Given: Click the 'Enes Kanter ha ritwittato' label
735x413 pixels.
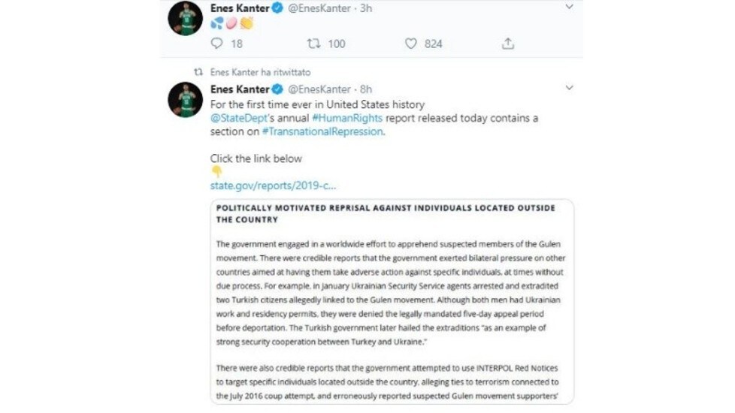Looking at the screenshot, I should [x=260, y=72].
